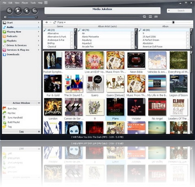The height and width of the screenshot is (187, 195).
Task: Select the Violator album thumbnail
Action: click(x=136, y=107)
